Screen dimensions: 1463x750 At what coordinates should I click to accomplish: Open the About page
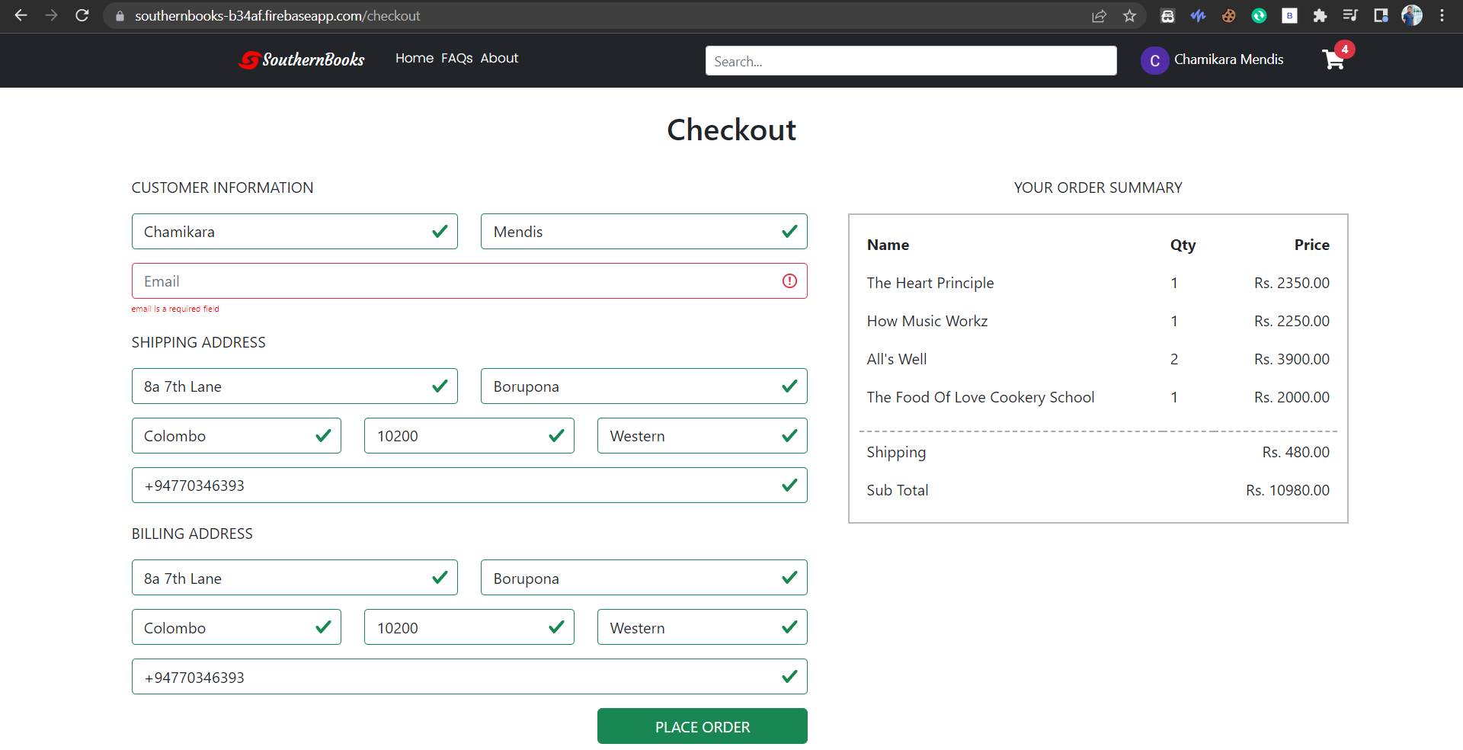(x=499, y=58)
